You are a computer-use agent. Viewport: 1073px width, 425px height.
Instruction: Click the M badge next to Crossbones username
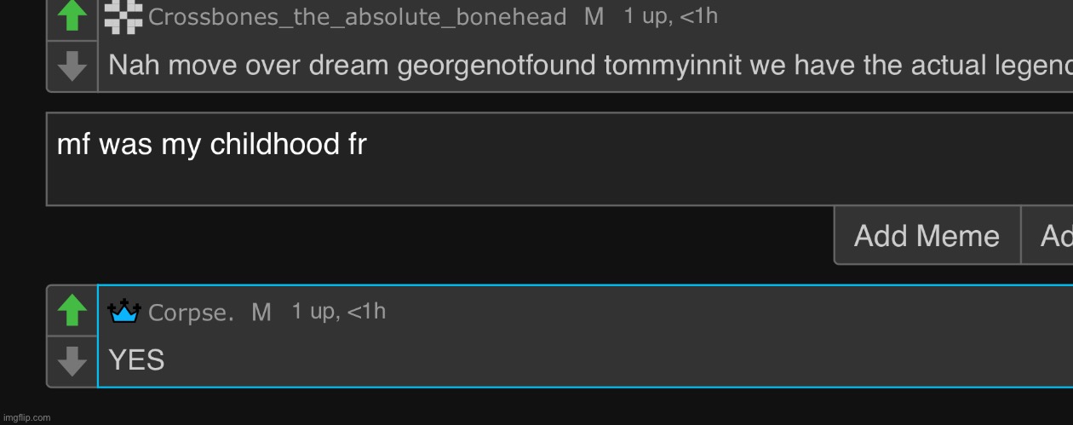[x=594, y=17]
